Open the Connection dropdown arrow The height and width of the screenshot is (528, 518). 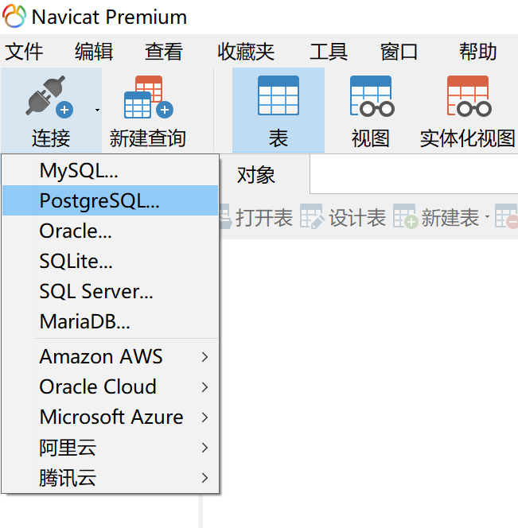(x=97, y=110)
